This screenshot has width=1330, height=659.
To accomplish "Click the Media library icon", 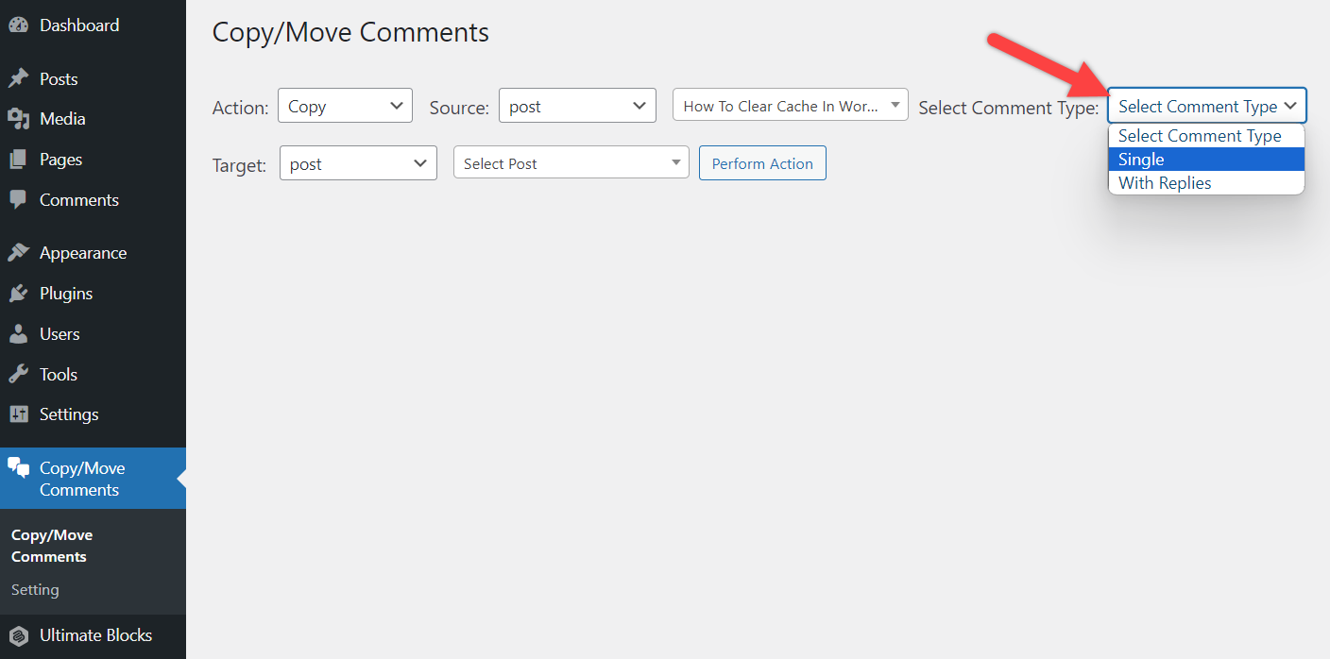I will 19,118.
